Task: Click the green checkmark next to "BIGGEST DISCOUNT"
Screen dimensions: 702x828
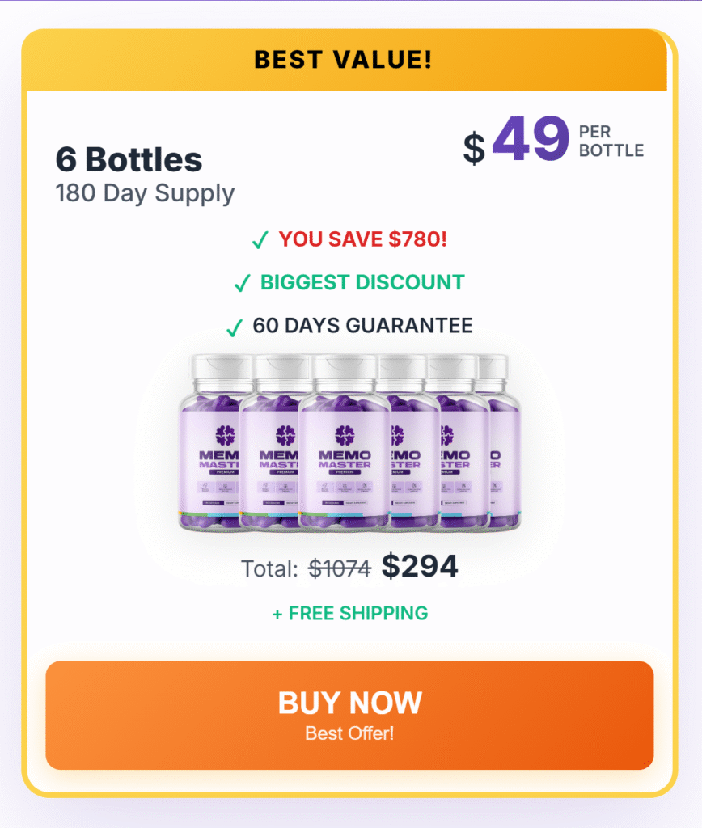Action: (242, 284)
